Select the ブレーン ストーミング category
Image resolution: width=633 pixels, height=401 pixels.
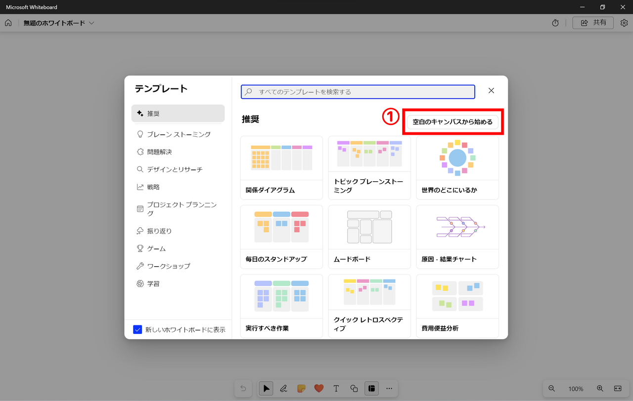click(x=178, y=134)
